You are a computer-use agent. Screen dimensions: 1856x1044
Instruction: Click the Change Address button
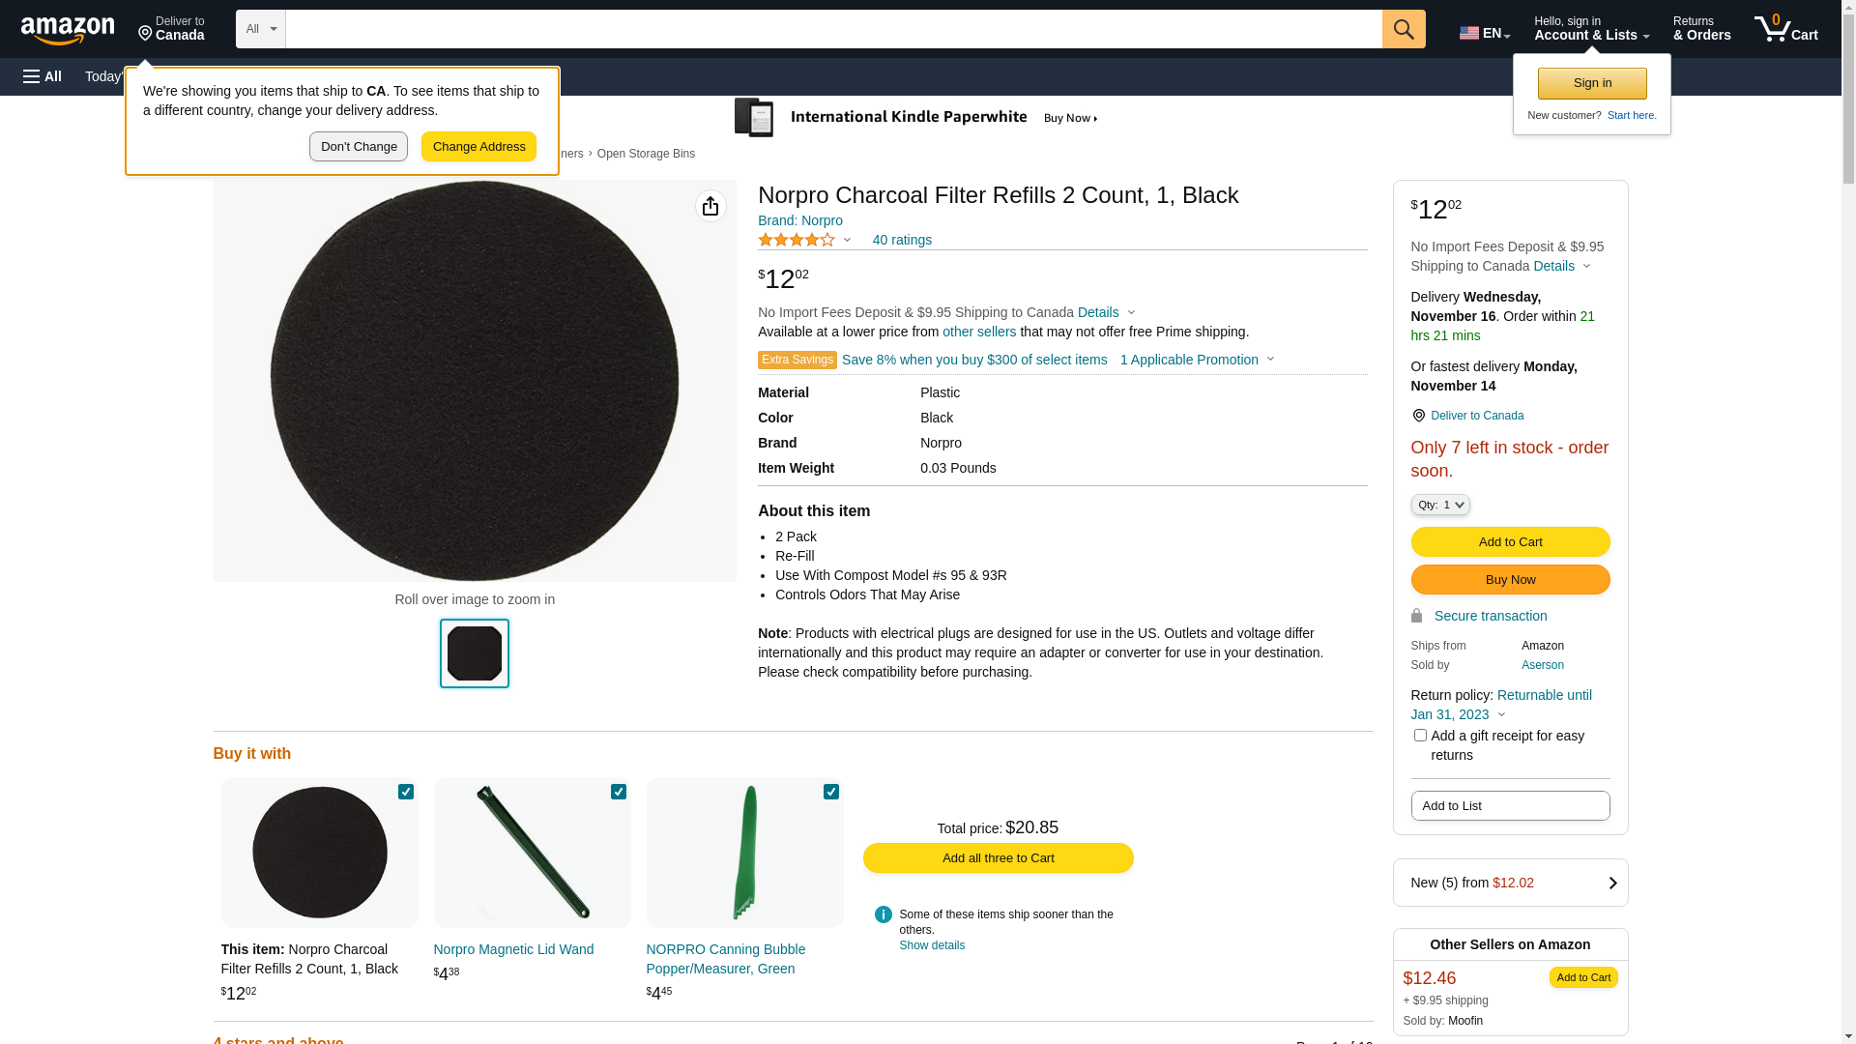(x=478, y=147)
